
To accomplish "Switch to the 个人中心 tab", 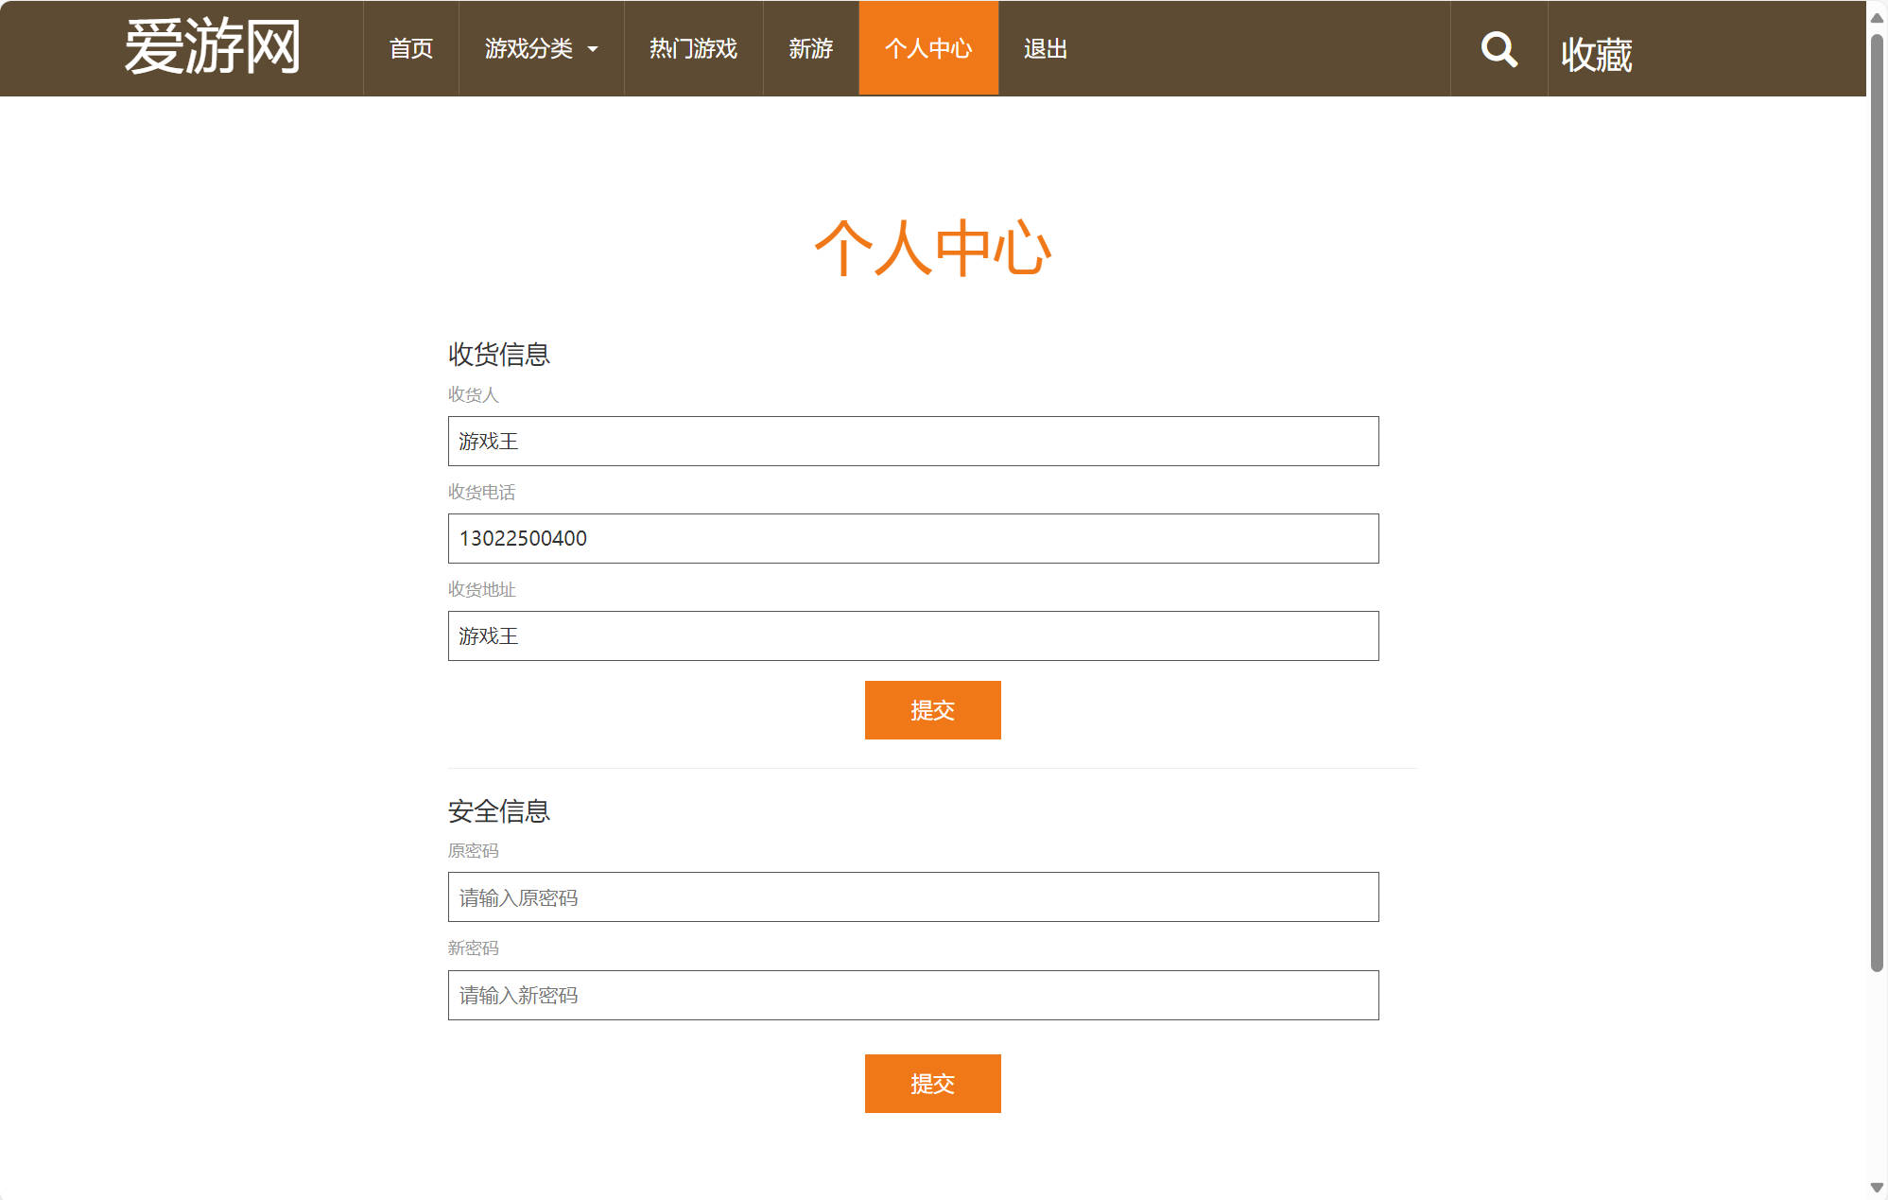I will (927, 48).
